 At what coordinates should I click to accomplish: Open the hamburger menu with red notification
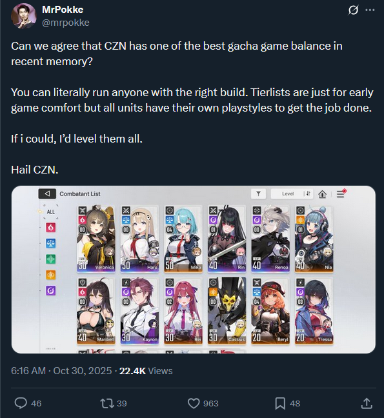coord(341,194)
